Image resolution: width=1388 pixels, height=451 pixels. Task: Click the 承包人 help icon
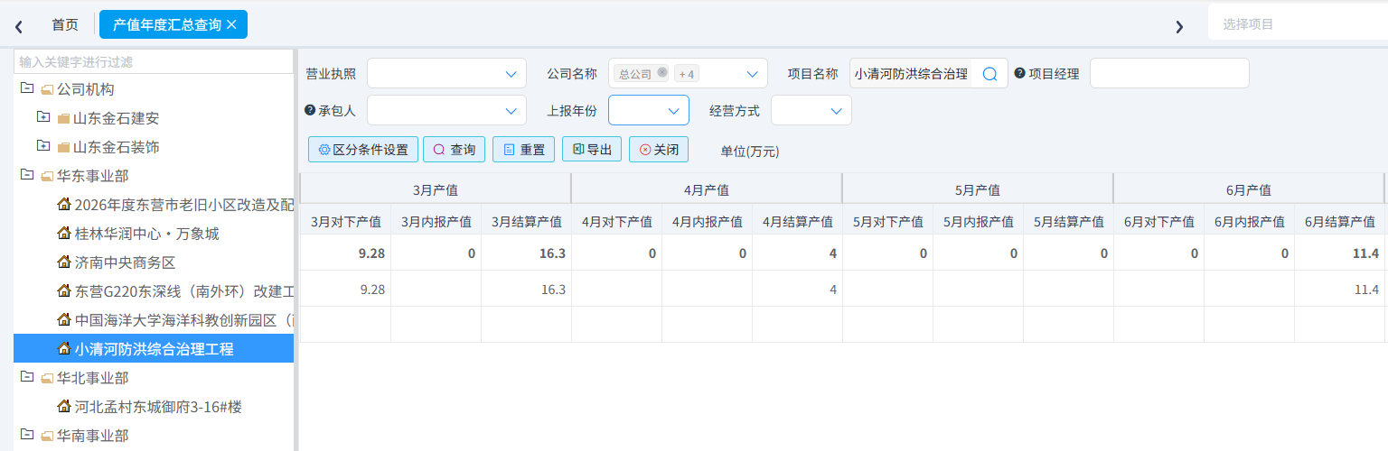click(310, 110)
